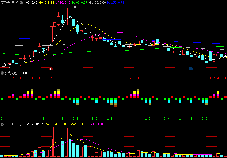Screen dimensions: 227x158
Task: Click the MA5: 77186 volume label
Action: pyautogui.click(x=79, y=124)
